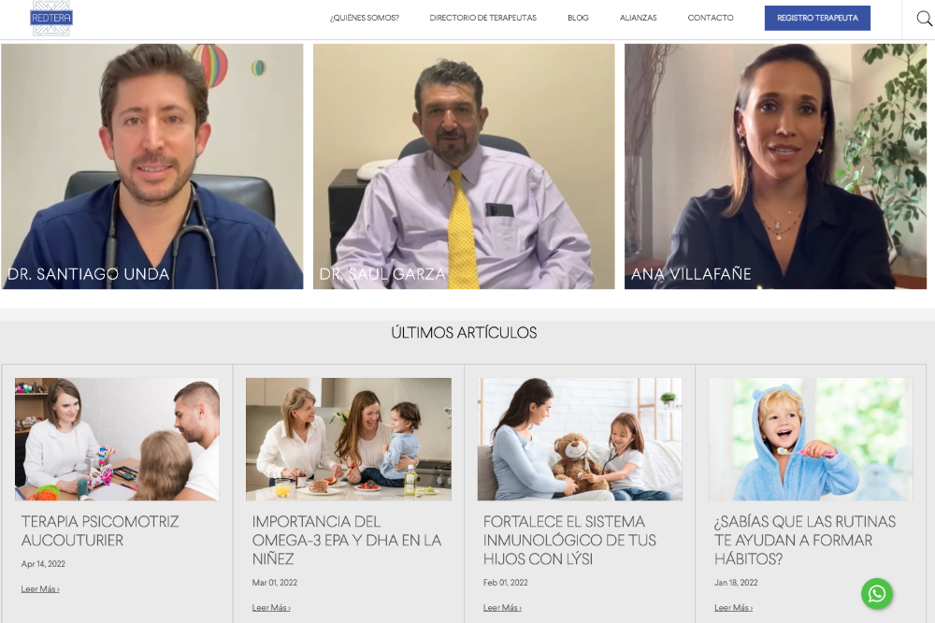Open the child brushing teeth article image

(811, 440)
